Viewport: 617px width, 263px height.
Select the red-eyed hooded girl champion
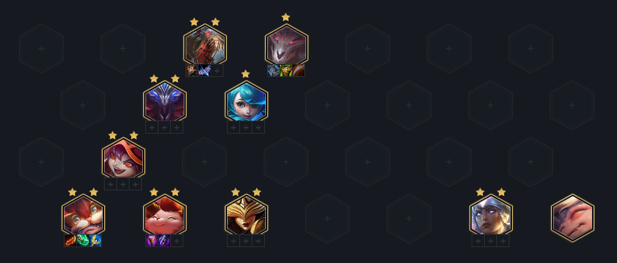click(x=124, y=158)
